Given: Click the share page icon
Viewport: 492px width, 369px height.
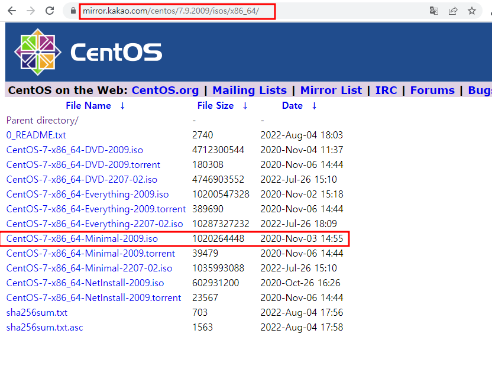Looking at the screenshot, I should 453,11.
